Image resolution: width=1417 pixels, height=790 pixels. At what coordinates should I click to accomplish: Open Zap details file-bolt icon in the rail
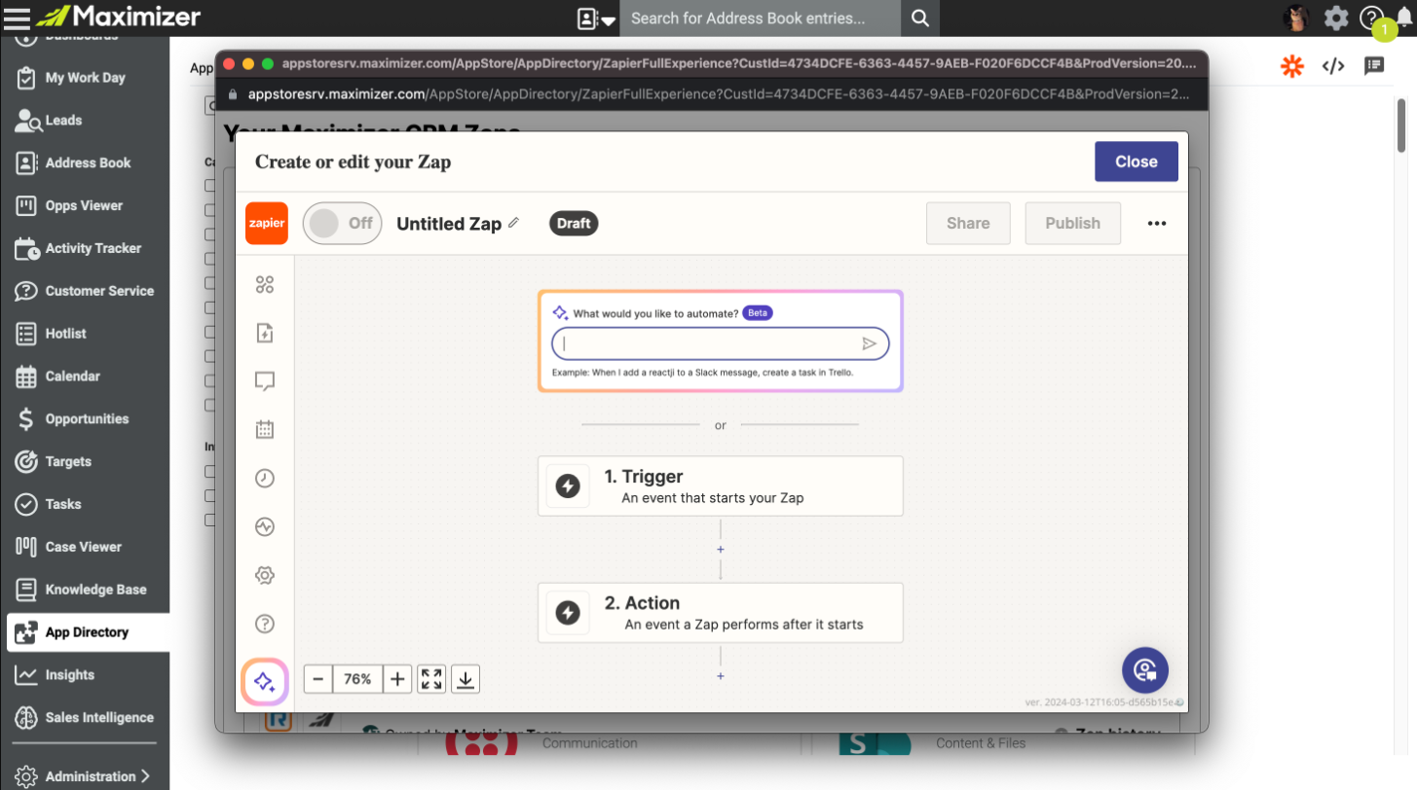click(x=265, y=333)
